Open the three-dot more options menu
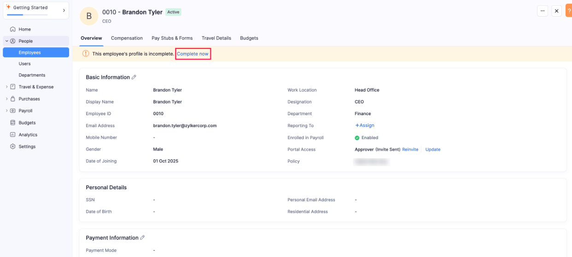The width and height of the screenshot is (572, 257). 543,11
